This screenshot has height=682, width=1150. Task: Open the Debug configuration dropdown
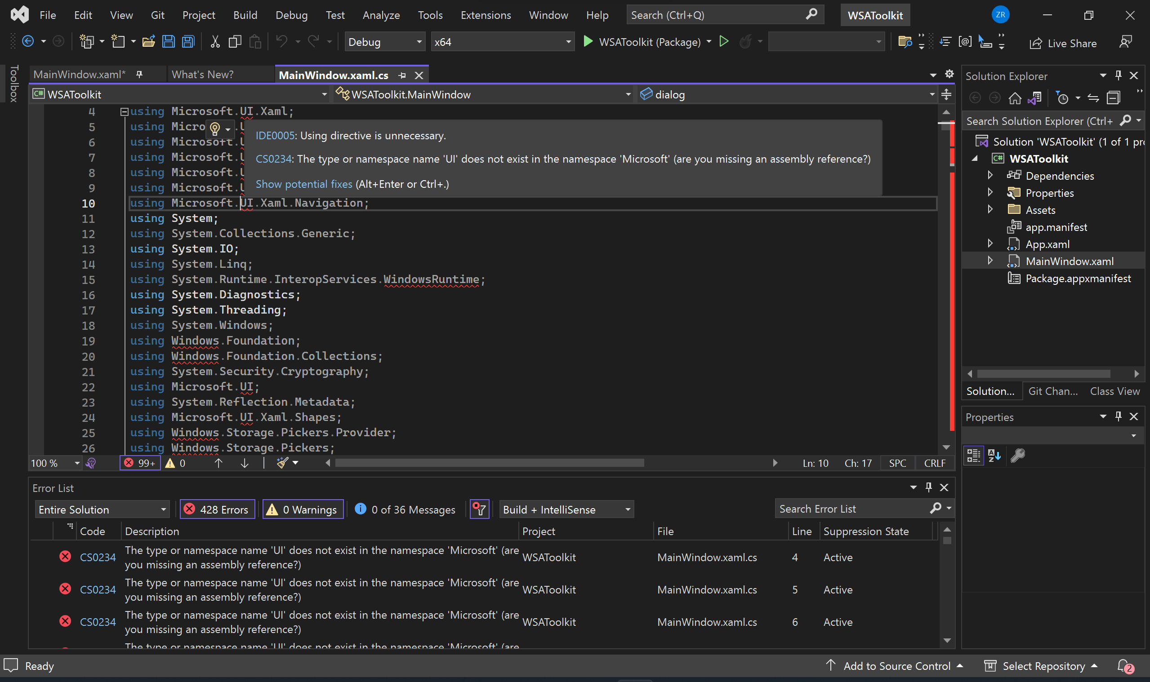385,42
